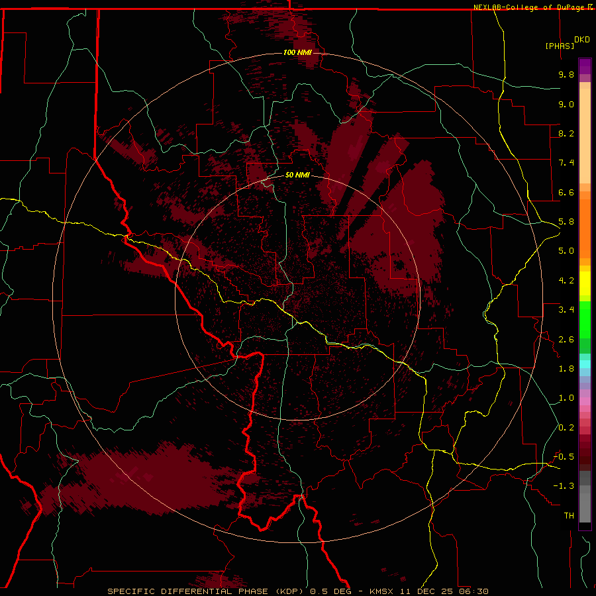
Task: Select the 1.0 legend value
Action: 566,398
